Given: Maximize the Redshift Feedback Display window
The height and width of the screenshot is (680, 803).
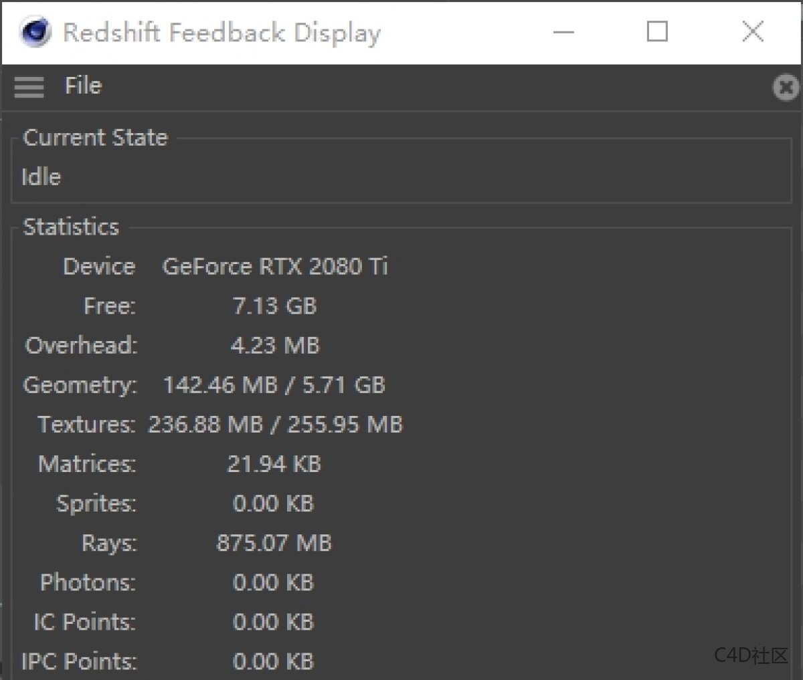Looking at the screenshot, I should [x=658, y=31].
